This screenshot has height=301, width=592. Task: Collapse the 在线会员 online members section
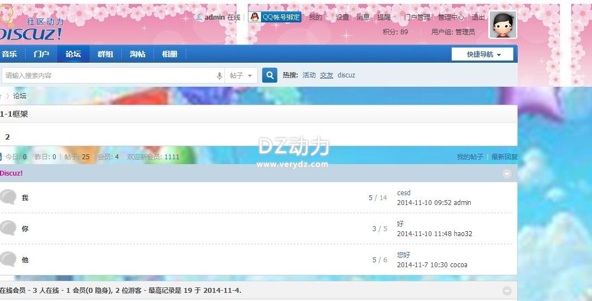pos(507,291)
